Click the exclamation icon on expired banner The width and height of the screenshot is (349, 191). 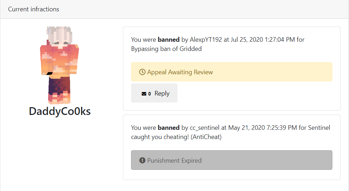coord(142,160)
